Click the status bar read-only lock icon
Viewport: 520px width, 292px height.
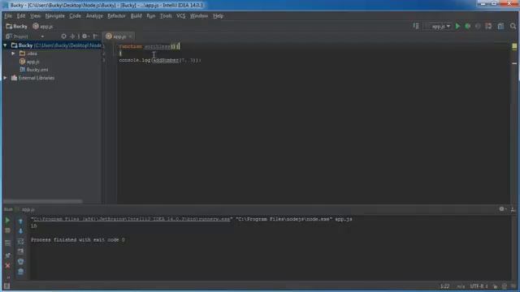point(495,286)
